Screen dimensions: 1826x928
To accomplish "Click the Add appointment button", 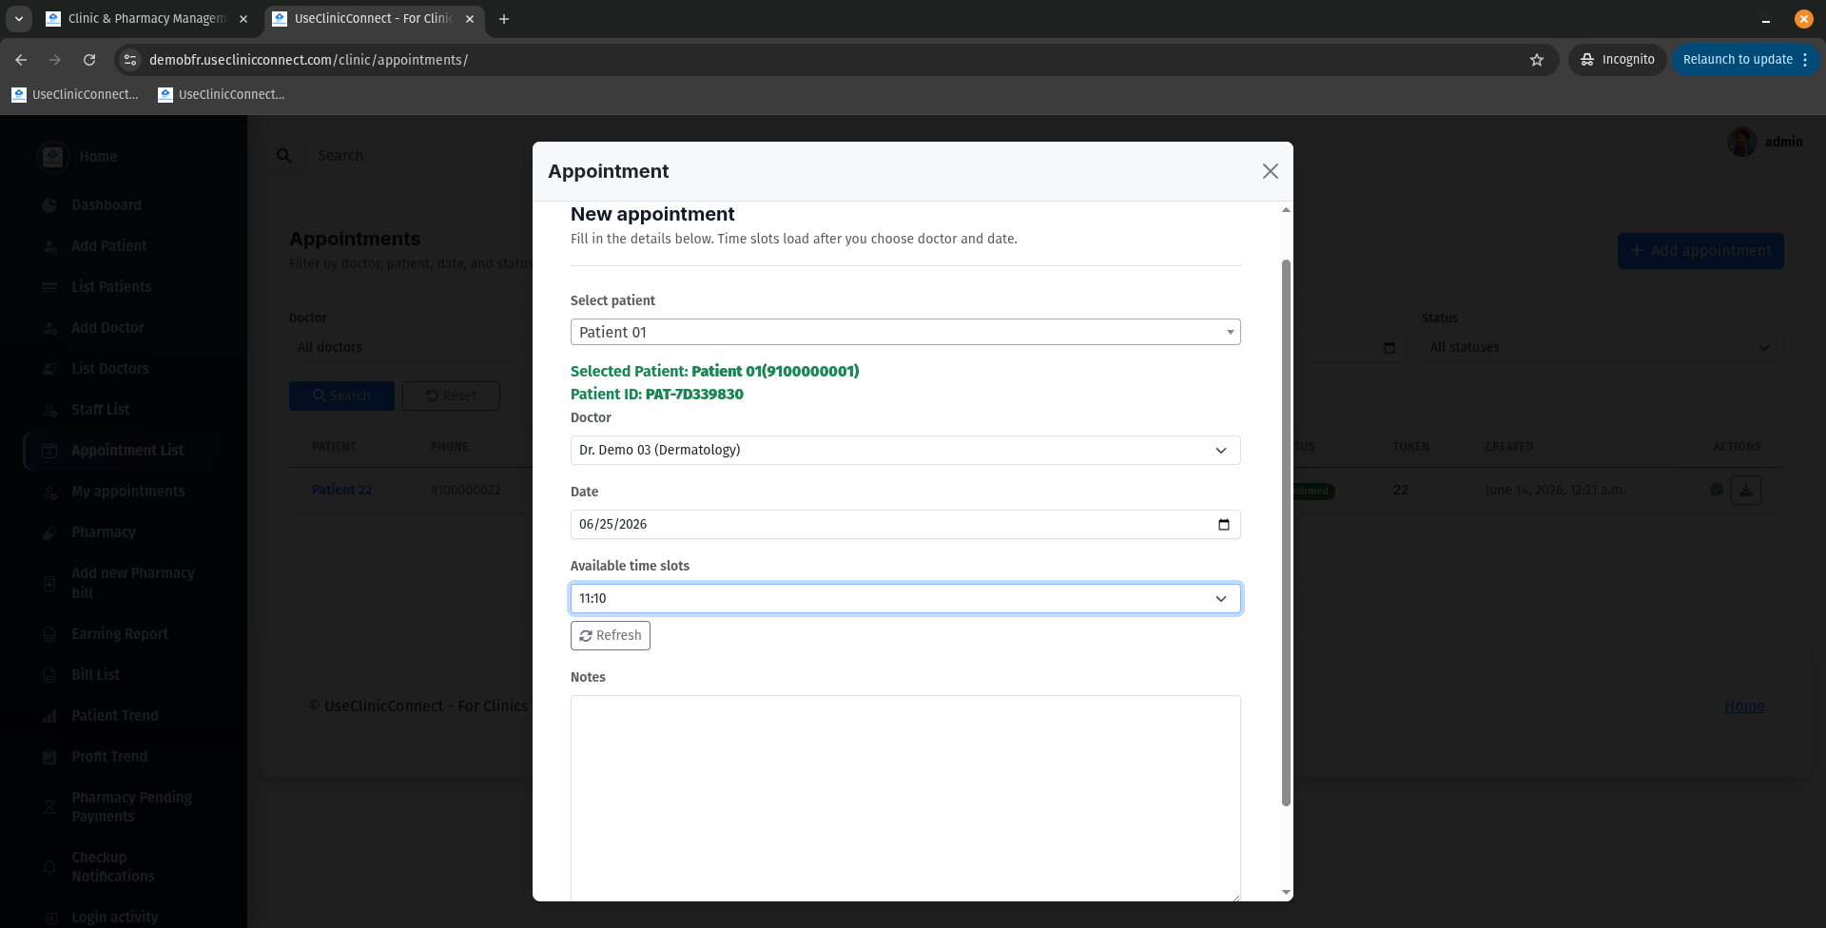I will (1700, 251).
